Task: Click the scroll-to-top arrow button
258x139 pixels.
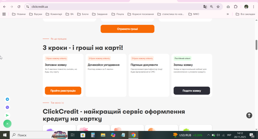Action: point(249,115)
